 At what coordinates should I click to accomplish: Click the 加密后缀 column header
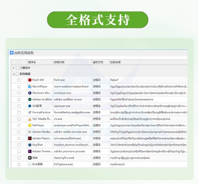tap(148, 62)
